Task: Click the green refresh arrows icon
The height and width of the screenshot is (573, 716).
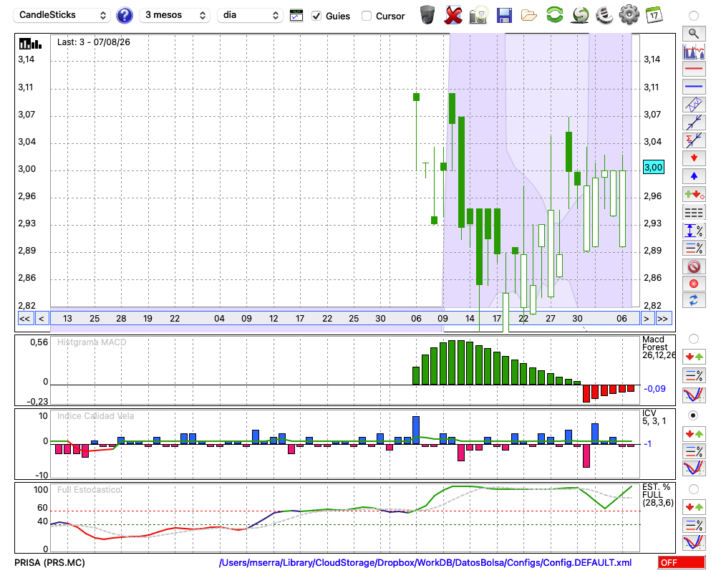Action: 555,15
